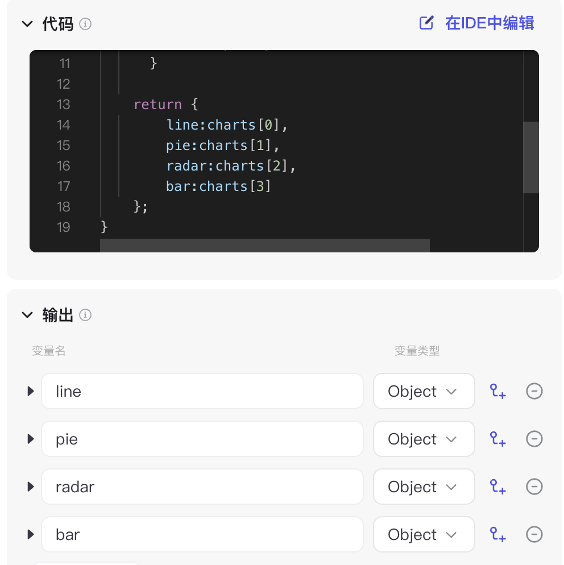Collapse the 输出 section
Screen dimensions: 564x565
coord(27,315)
